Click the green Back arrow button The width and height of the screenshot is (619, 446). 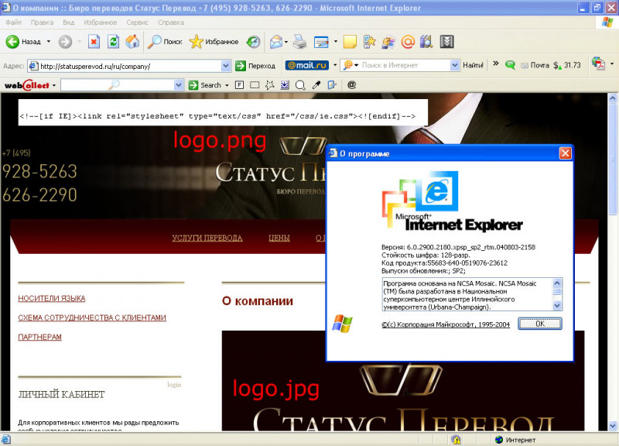coord(12,42)
